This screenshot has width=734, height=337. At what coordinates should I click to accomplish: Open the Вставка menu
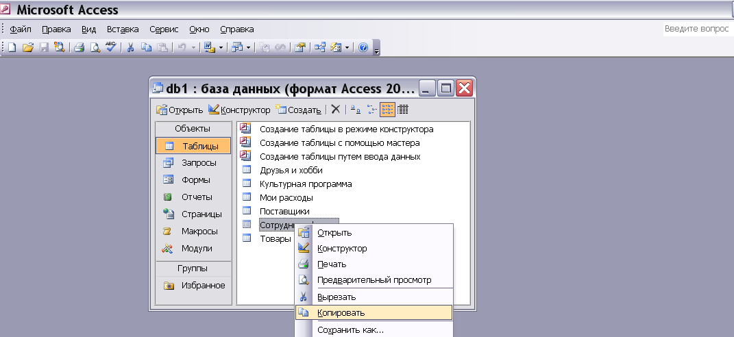(123, 29)
